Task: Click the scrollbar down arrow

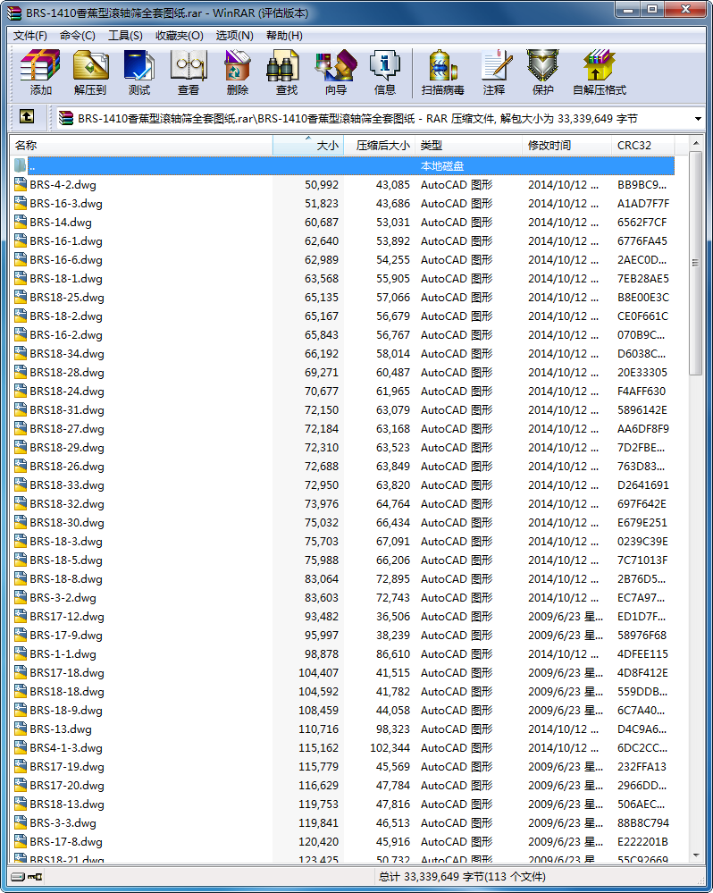Action: point(695,855)
